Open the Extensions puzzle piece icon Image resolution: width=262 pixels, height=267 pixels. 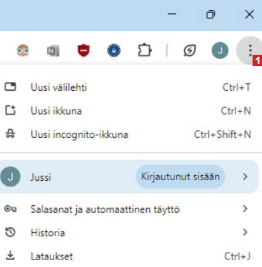[145, 50]
